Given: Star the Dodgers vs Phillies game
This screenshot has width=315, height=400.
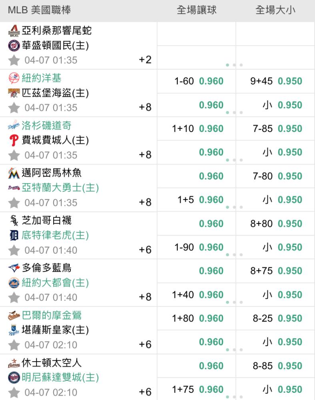Looking at the screenshot, I should (14, 155).
